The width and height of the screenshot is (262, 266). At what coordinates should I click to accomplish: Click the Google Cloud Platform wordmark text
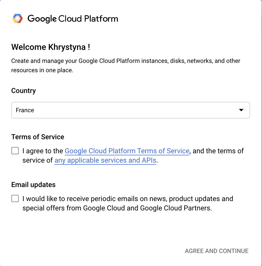[73, 19]
